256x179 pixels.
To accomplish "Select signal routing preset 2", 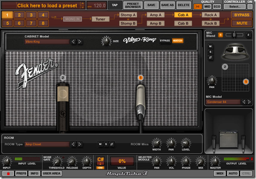I will [19, 15].
